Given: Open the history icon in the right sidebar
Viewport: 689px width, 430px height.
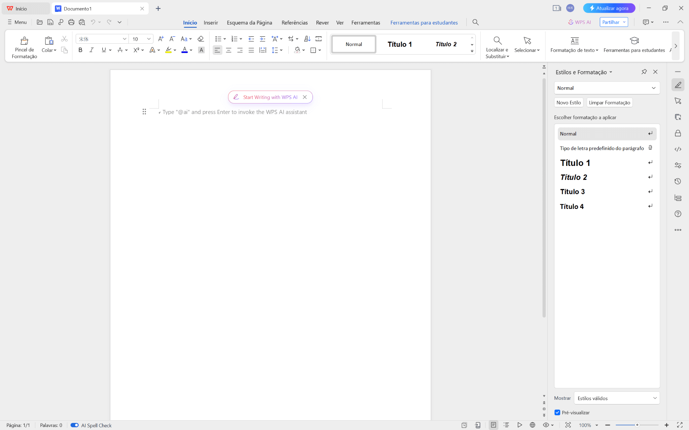Looking at the screenshot, I should tap(678, 181).
